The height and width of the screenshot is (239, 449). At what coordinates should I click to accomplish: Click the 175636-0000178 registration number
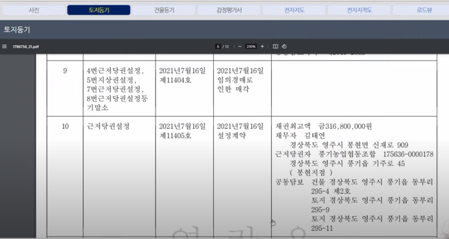point(408,154)
